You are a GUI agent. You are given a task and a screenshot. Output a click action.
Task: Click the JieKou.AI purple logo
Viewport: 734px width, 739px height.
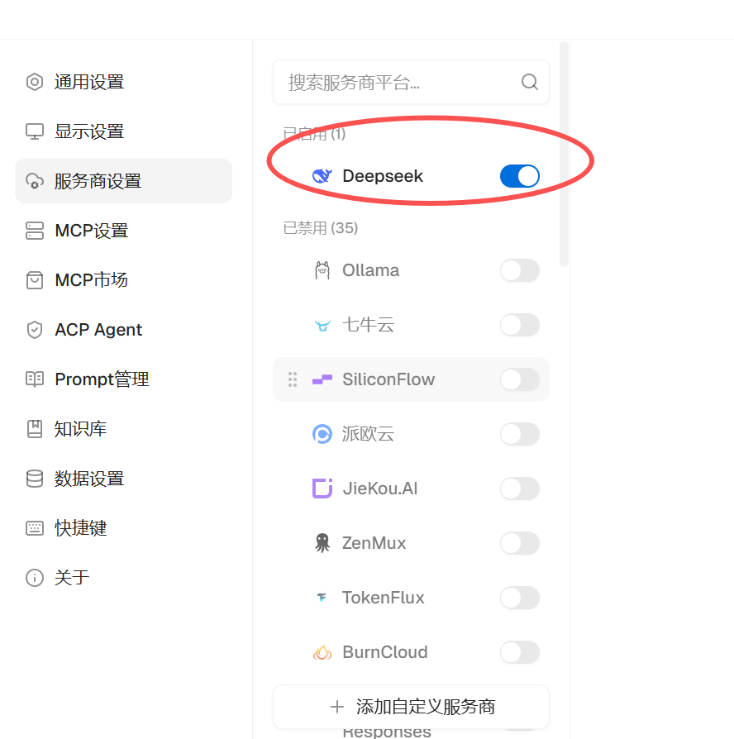322,489
